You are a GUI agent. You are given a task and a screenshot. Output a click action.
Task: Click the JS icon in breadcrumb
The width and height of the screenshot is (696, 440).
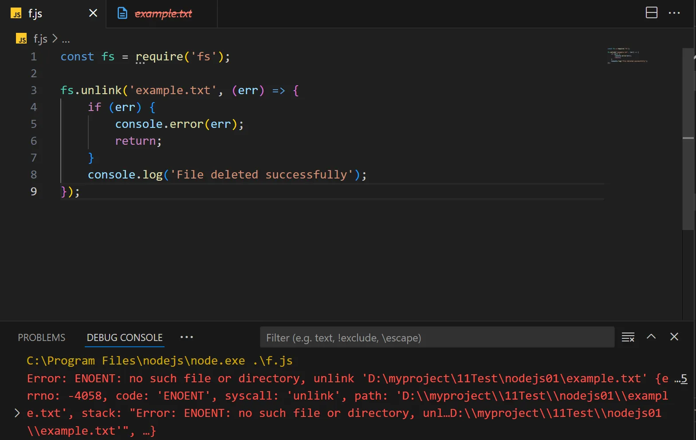[x=21, y=39]
